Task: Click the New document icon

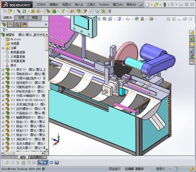Action: point(147,5)
